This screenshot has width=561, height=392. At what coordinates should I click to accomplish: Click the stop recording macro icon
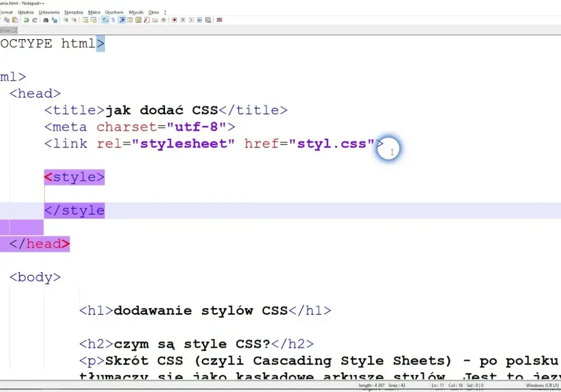click(x=183, y=20)
